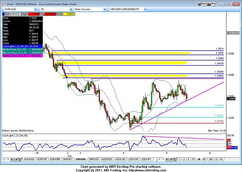Click the Sym EUR/USD quote field
242x172 pixels.
12,14
